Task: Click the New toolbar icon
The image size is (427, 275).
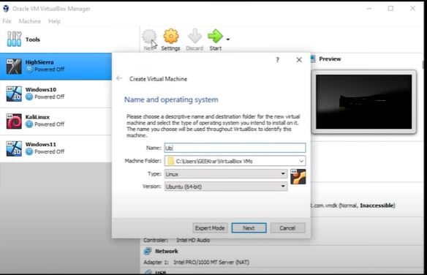Action: [149, 37]
